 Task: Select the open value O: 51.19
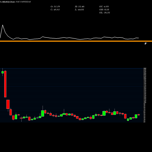55,7
